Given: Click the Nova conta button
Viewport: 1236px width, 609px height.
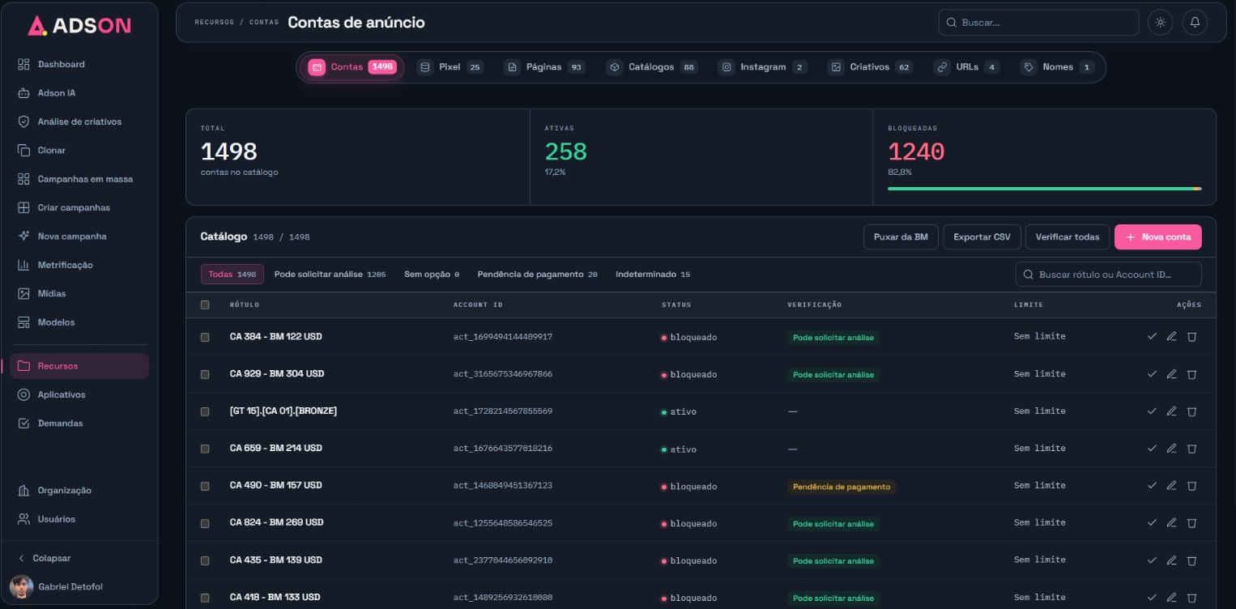Looking at the screenshot, I should (1158, 237).
